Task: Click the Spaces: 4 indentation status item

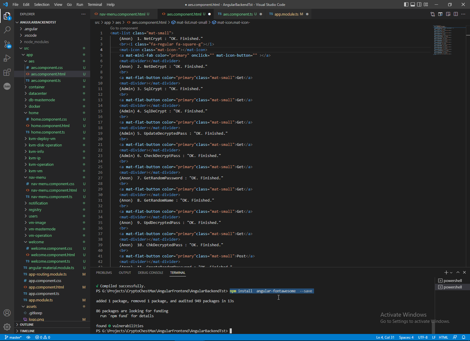Action: 406,337
